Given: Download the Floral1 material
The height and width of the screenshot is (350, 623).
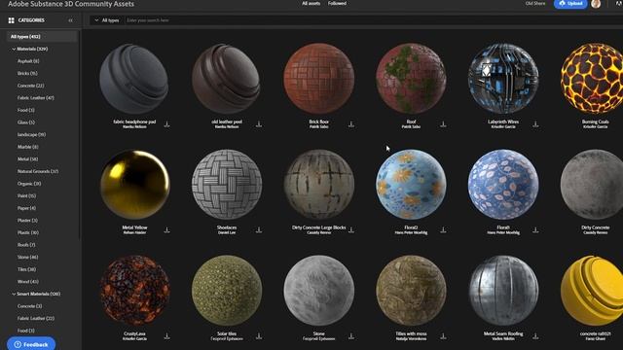Looking at the screenshot, I should (x=535, y=229).
